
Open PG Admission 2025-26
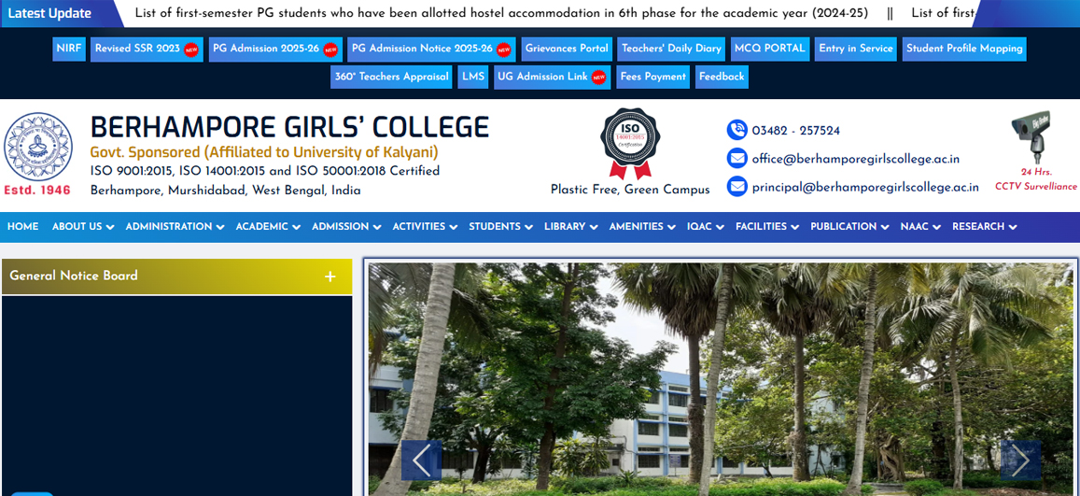(275, 49)
